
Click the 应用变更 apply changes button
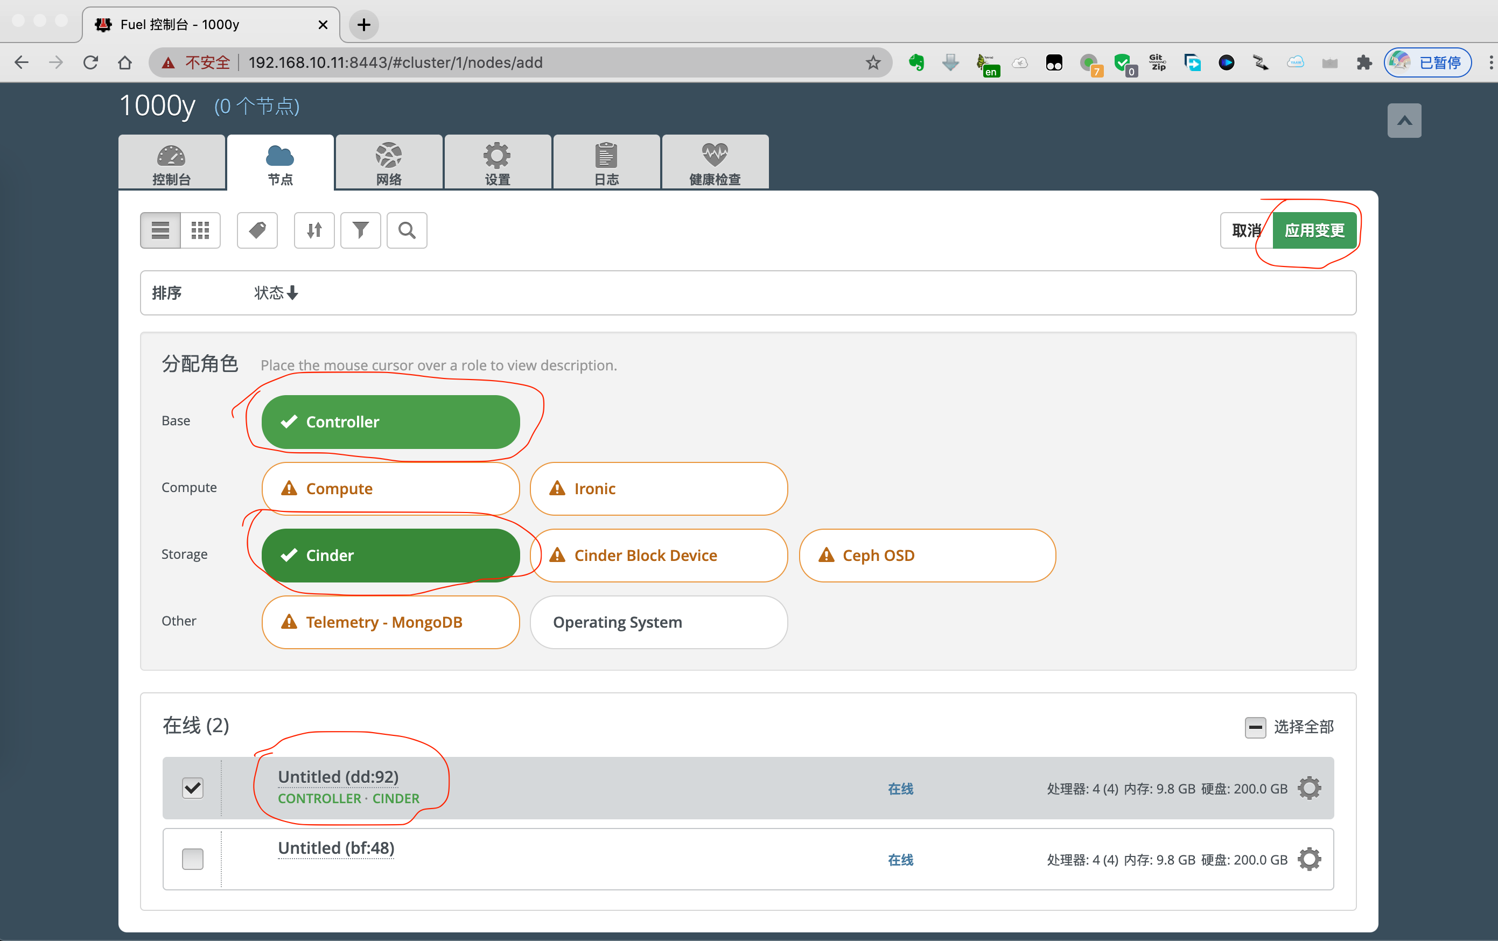pyautogui.click(x=1314, y=231)
